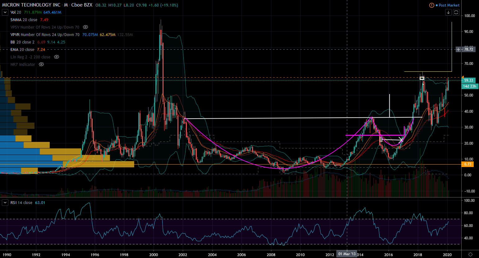Click the Vol value 711.879M
479x258 pixels.
pyautogui.click(x=33, y=12)
